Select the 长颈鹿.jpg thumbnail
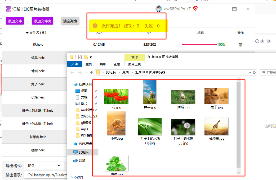 [216, 126]
